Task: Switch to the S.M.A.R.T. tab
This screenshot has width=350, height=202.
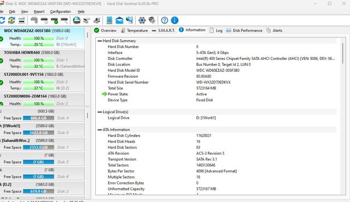Action: tap(164, 30)
